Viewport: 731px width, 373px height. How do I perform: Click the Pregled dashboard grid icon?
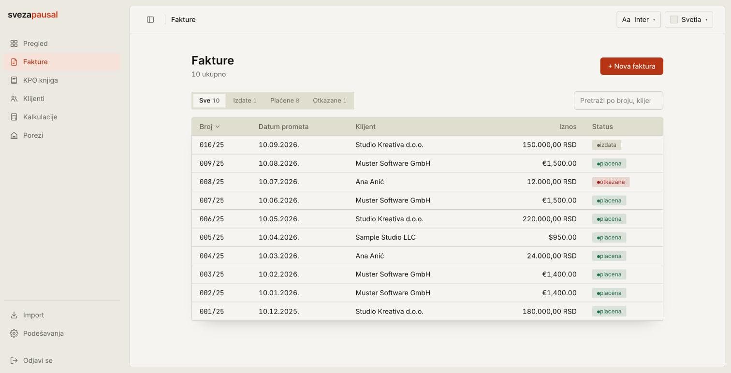14,43
